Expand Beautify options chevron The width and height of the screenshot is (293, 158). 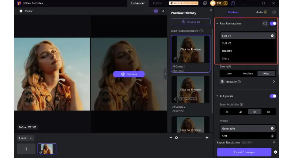pos(274,82)
